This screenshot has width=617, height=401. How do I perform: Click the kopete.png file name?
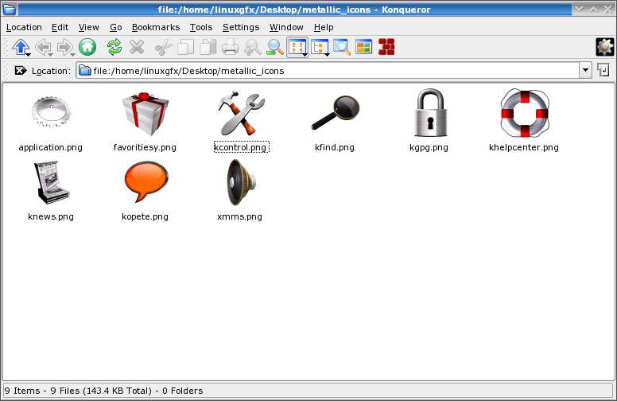click(145, 216)
